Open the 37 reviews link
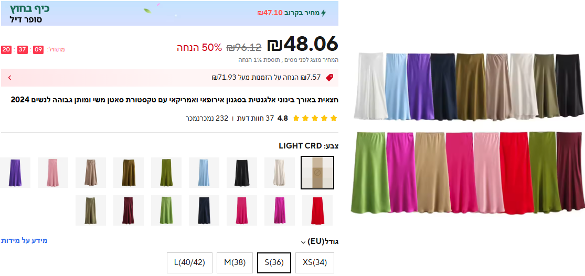The image size is (585, 276). pyautogui.click(x=259, y=118)
